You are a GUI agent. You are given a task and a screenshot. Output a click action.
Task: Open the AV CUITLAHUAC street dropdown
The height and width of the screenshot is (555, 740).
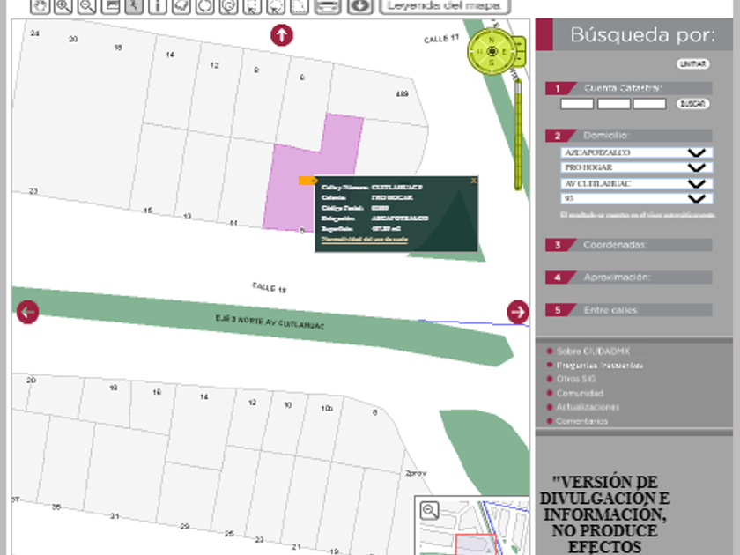[x=637, y=183]
